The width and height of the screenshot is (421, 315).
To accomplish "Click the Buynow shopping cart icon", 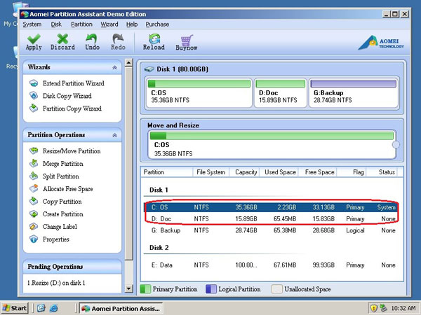I will (187, 40).
